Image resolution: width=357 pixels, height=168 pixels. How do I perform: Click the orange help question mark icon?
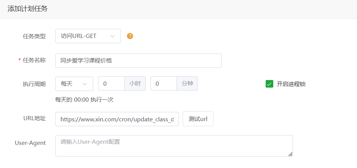tap(130, 36)
